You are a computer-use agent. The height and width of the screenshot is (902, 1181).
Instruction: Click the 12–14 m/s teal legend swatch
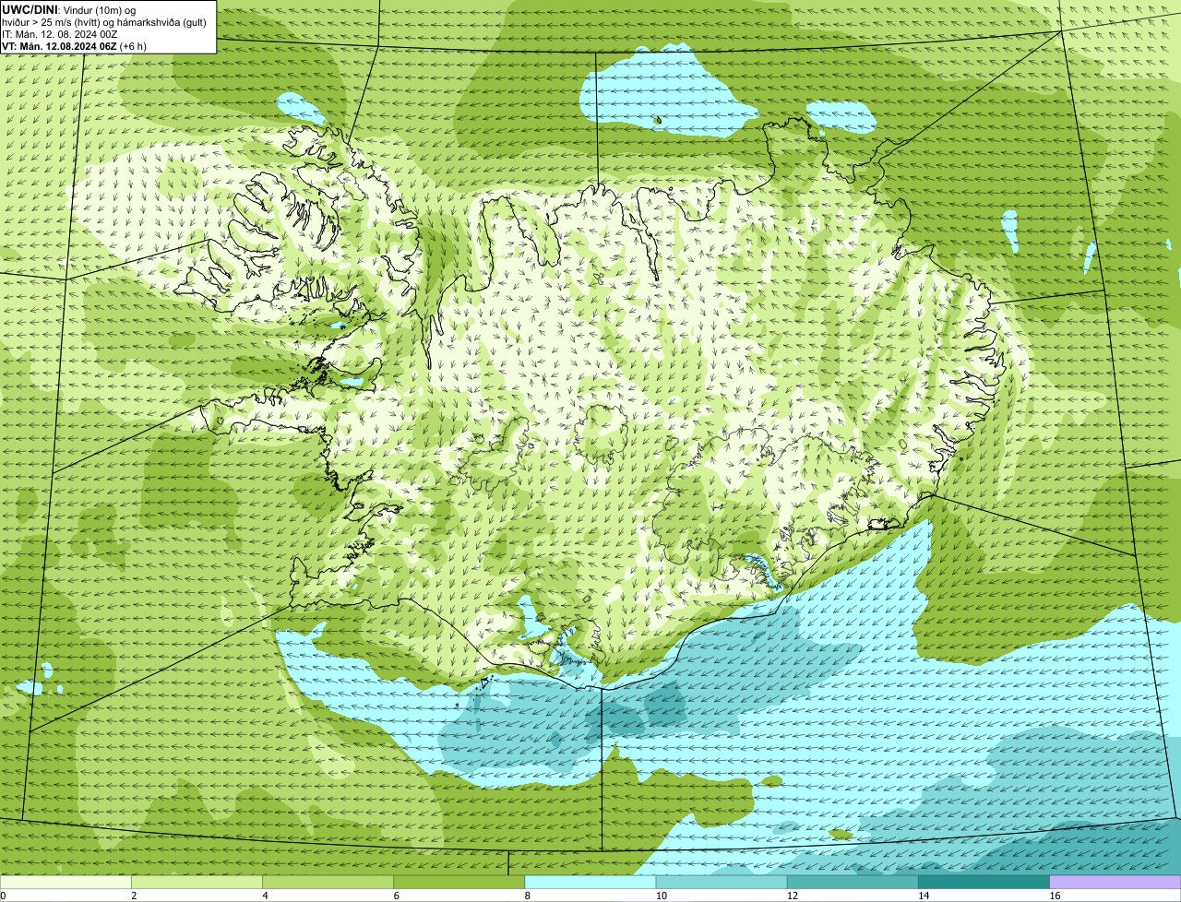(853, 883)
